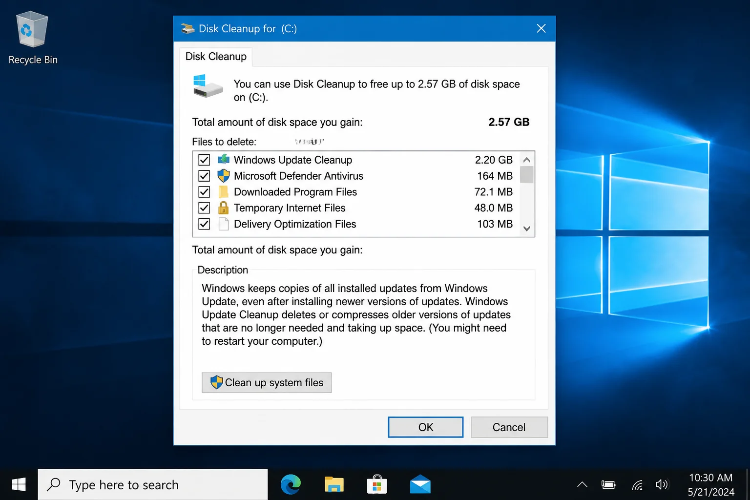Open the Mail app from the taskbar

[x=420, y=484]
